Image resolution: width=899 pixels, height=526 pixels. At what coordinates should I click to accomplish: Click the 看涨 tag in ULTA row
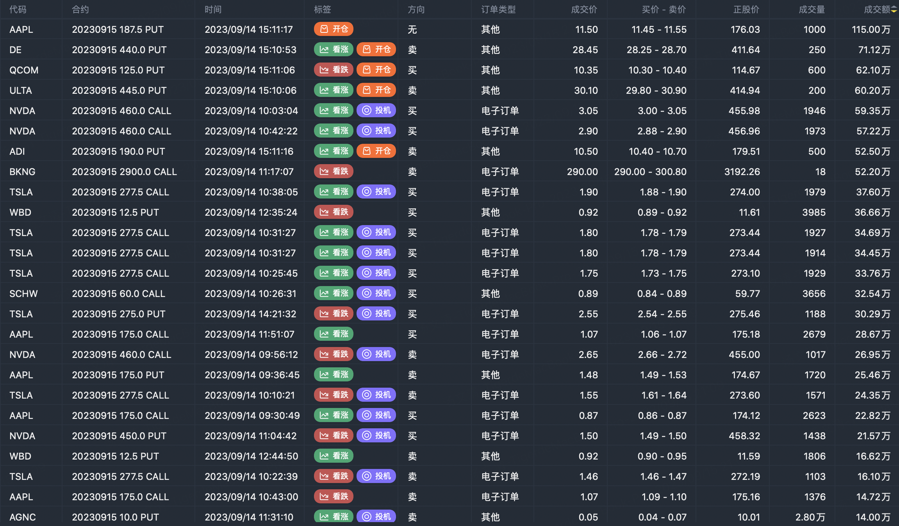334,90
